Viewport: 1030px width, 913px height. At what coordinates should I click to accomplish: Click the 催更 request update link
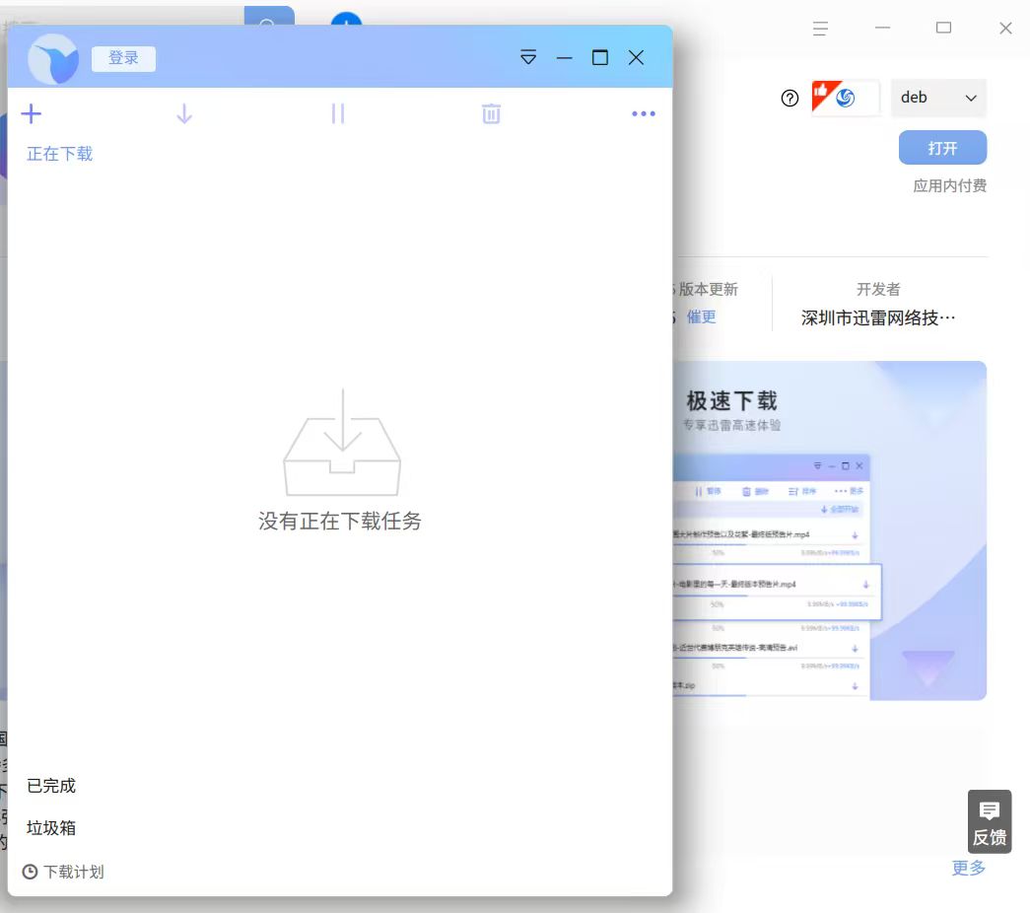tap(701, 316)
